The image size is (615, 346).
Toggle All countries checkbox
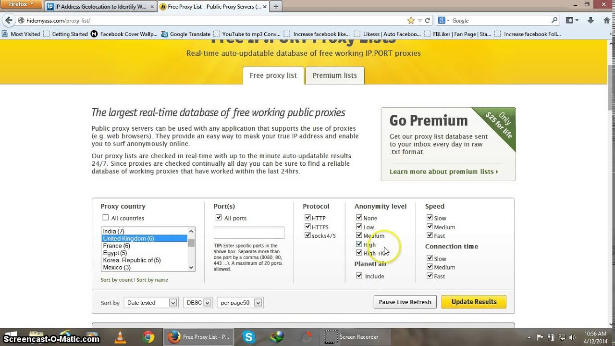tap(106, 218)
